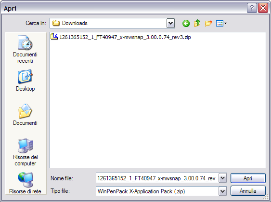Expand the Nome file dropdown arrow
The height and width of the screenshot is (202, 271).
click(x=222, y=178)
